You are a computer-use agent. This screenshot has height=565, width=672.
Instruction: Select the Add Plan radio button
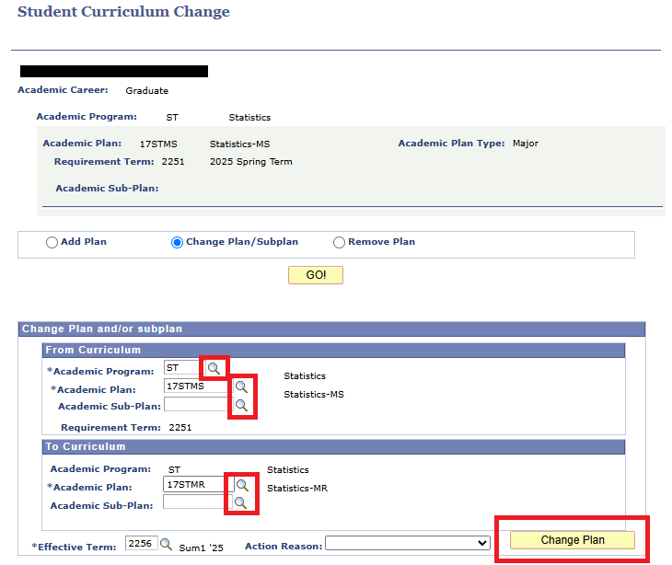coord(52,242)
